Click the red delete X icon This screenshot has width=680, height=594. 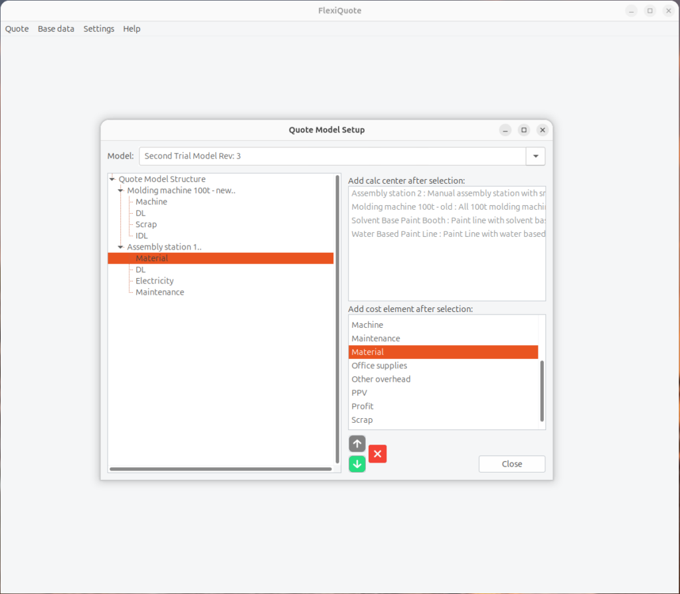377,454
